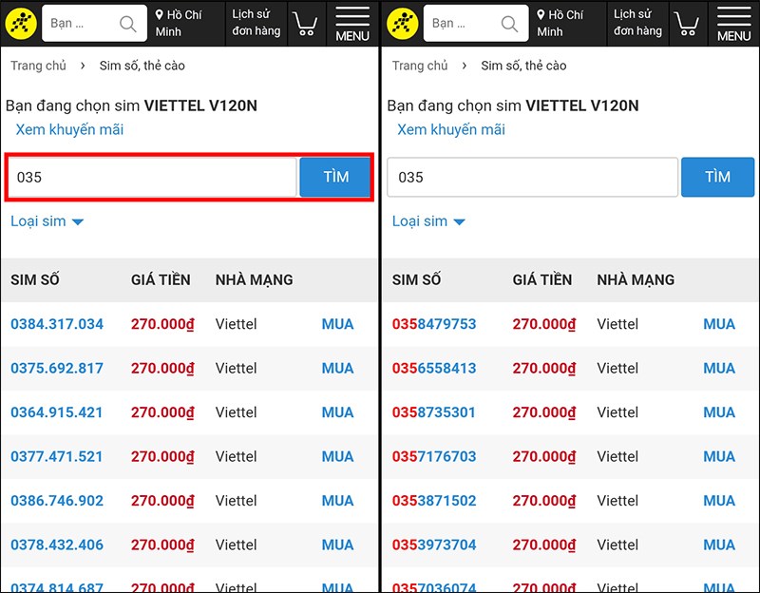Click the magnifier search icon in right header
Image resolution: width=760 pixels, height=593 pixels.
pos(509,24)
